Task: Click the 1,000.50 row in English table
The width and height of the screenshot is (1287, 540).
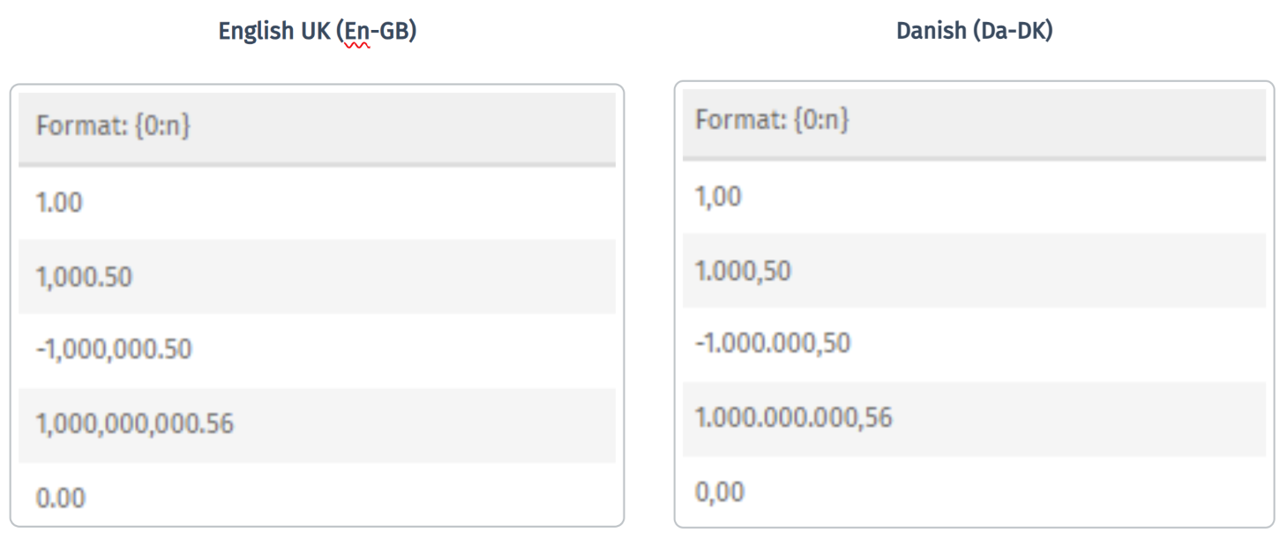Action: [317, 276]
